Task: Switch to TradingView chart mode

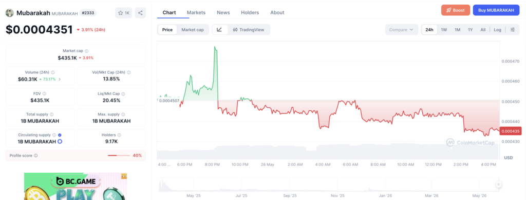Action: (249, 29)
